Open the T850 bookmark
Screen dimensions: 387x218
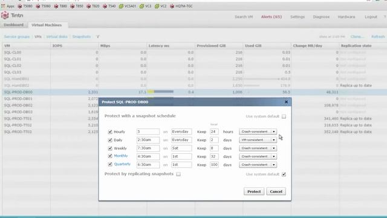click(x=77, y=6)
